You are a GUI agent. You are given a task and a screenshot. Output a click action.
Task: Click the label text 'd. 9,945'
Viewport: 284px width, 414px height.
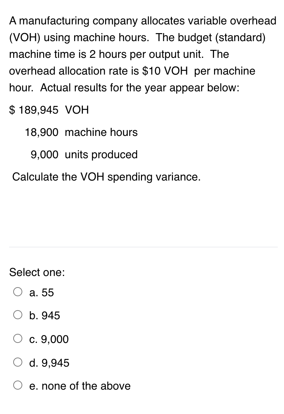click(49, 363)
